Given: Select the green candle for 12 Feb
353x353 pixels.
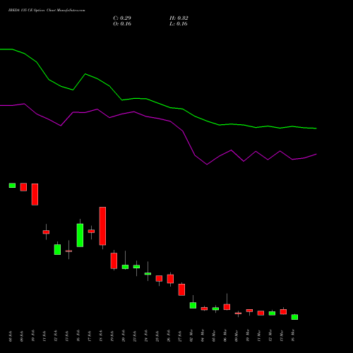Looking at the screenshot, I should pyautogui.click(x=57, y=249).
